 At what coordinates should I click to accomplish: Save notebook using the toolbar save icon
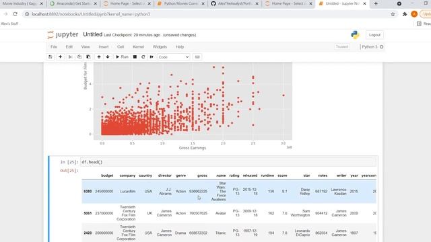pos(51,56)
